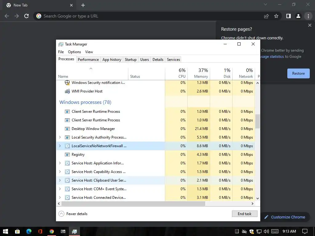Open the Chrome profile icon
This screenshot has height=236, width=315.
298,16
